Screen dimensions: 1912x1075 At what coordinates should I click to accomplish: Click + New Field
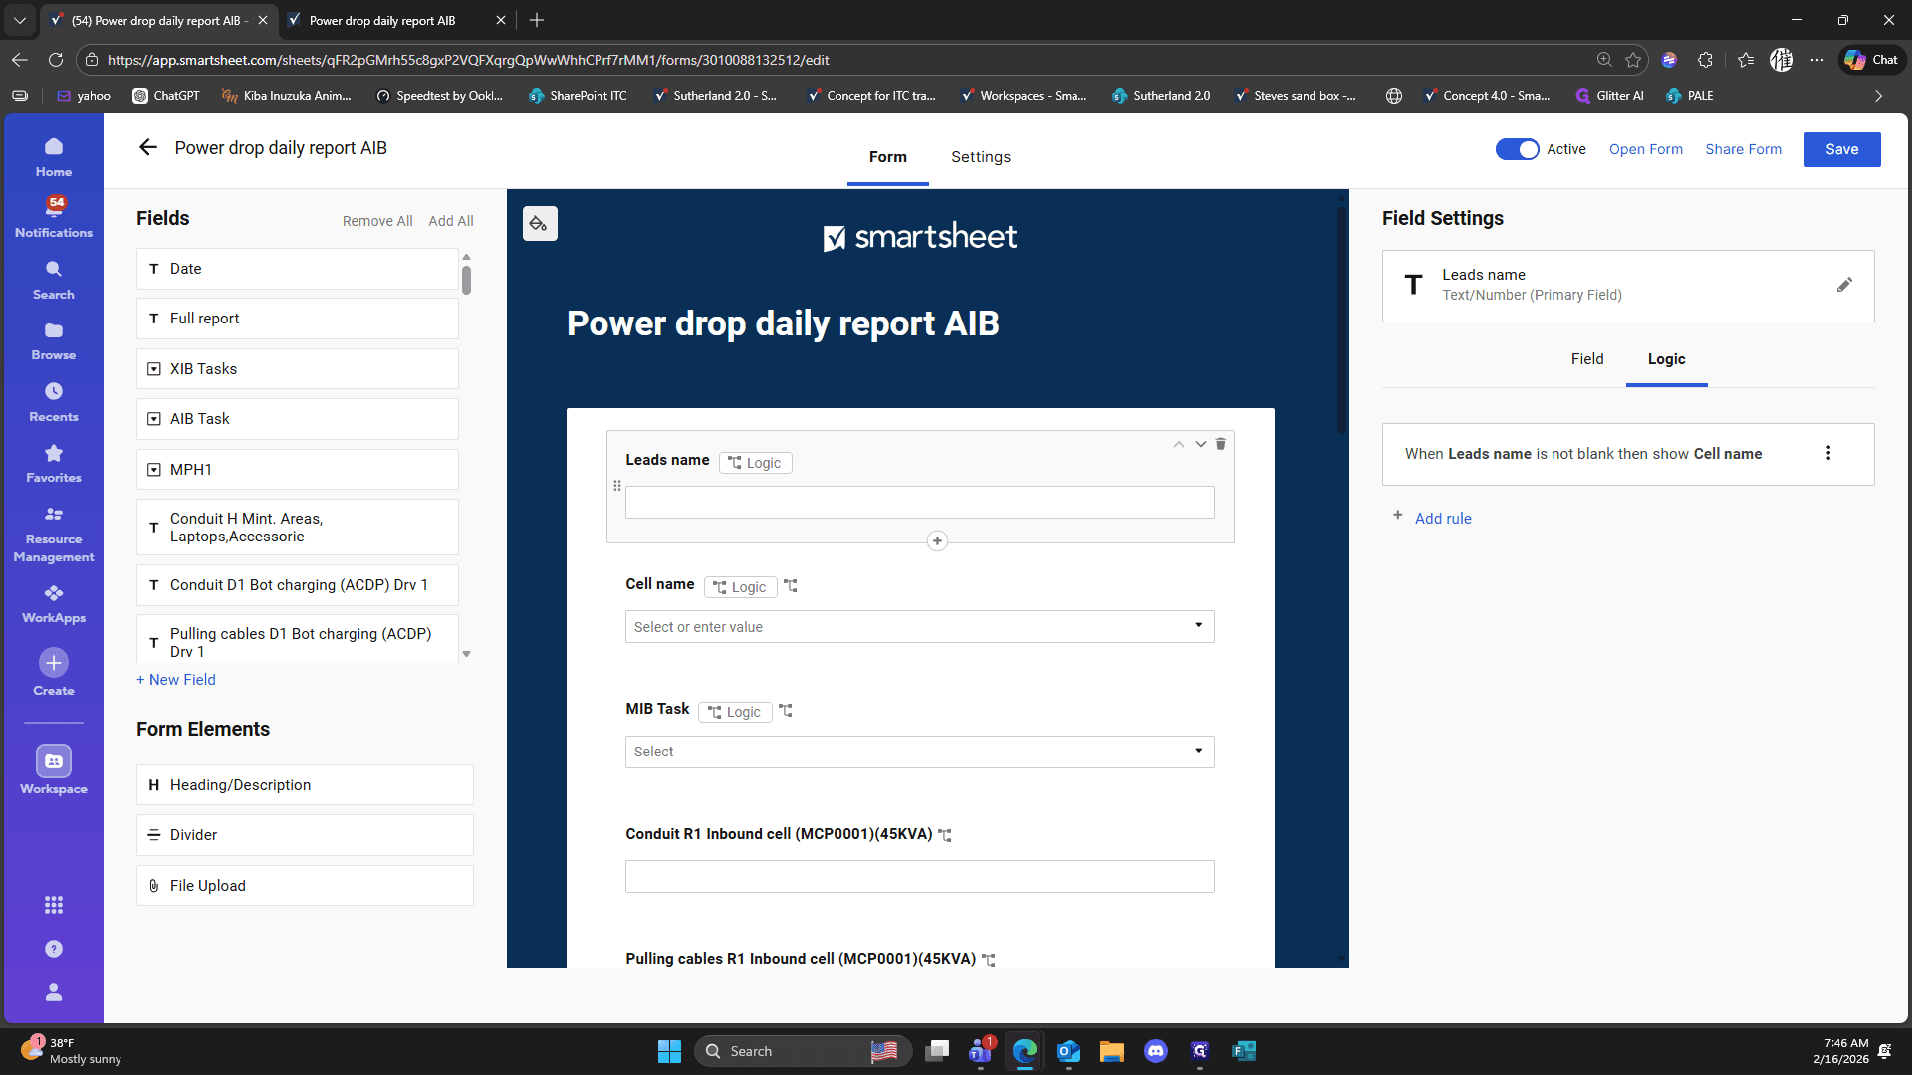click(x=176, y=680)
